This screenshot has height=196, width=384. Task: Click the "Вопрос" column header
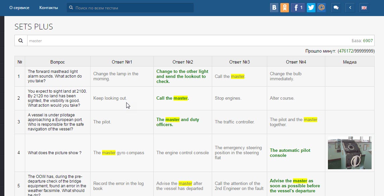(57, 62)
